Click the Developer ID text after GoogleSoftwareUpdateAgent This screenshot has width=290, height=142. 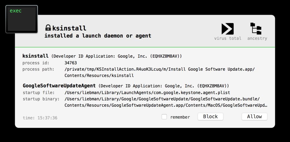pos(164,86)
